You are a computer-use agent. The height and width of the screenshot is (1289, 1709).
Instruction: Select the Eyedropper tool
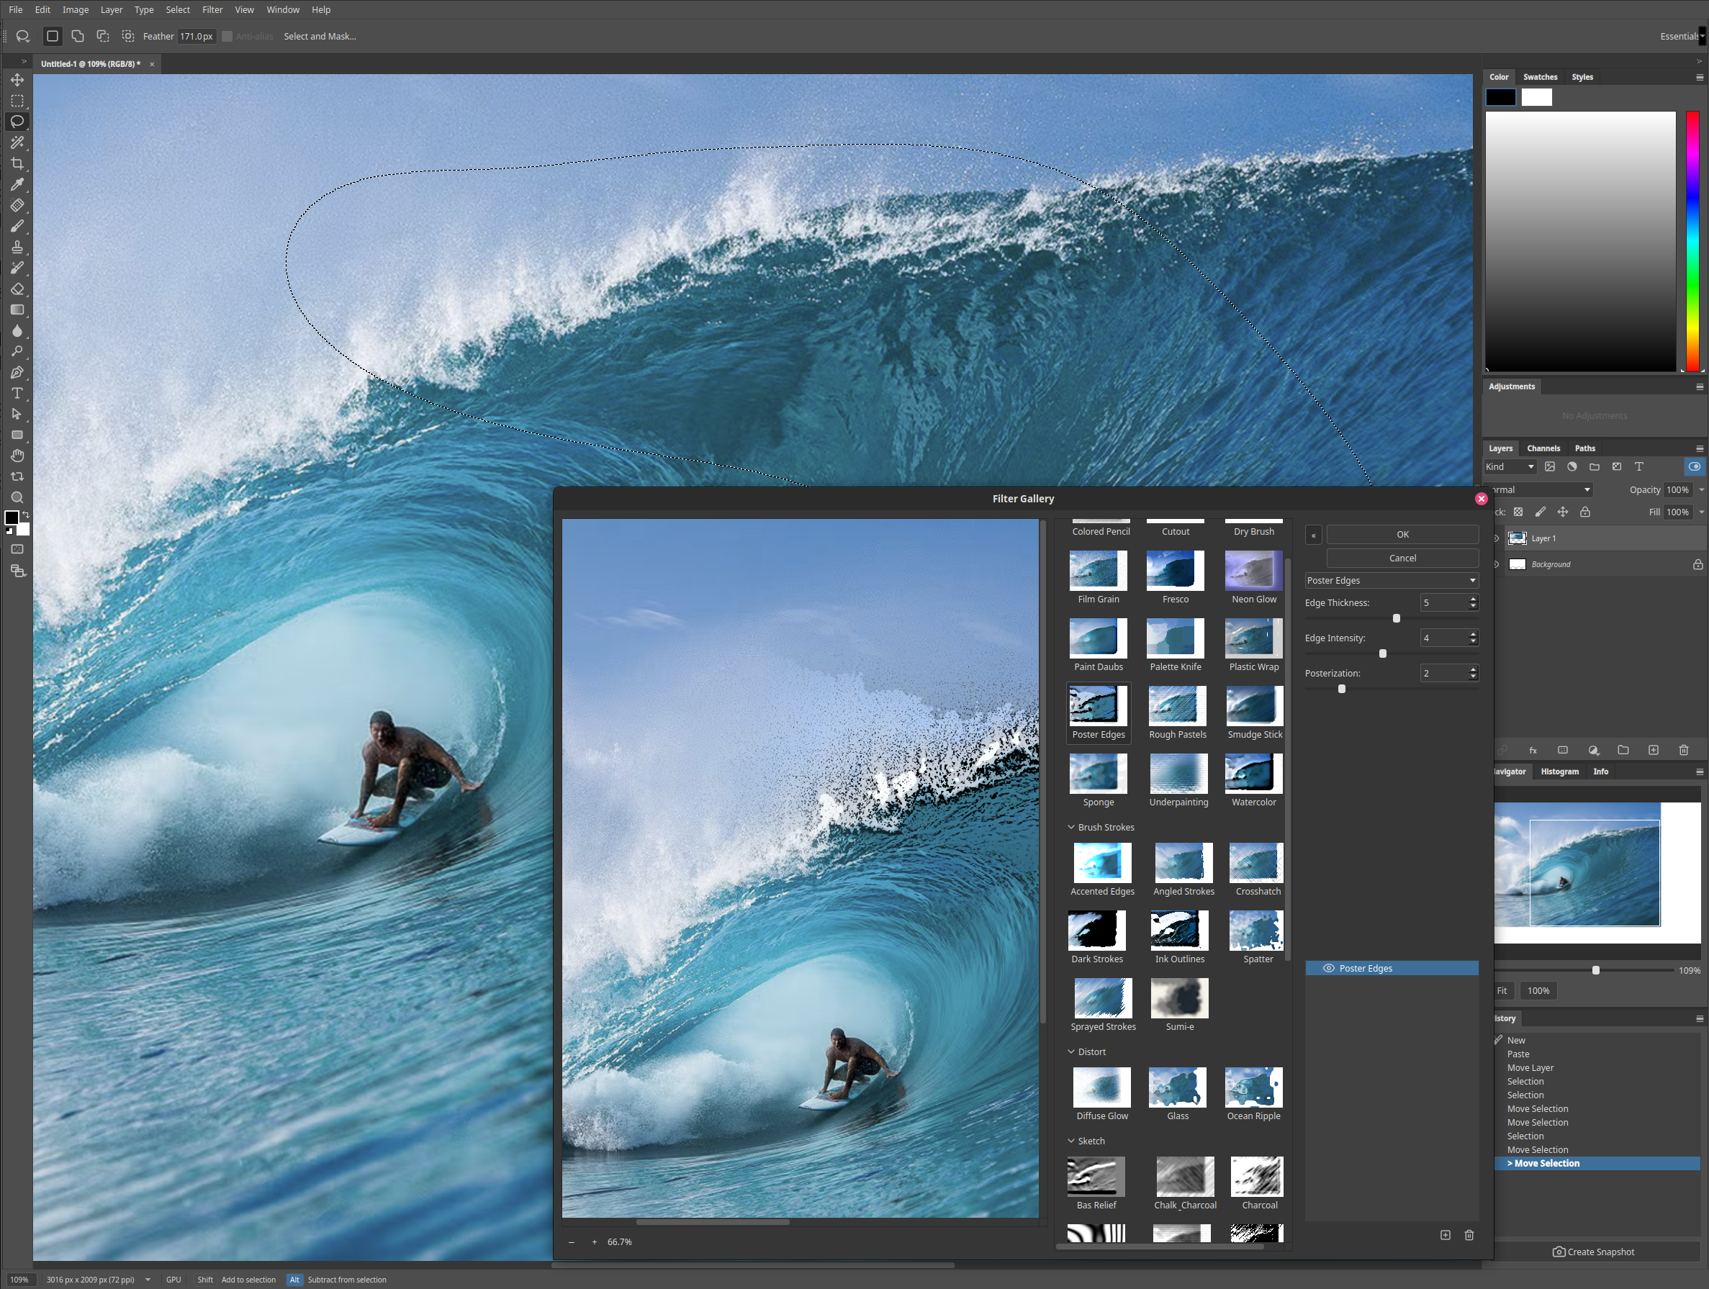click(17, 184)
